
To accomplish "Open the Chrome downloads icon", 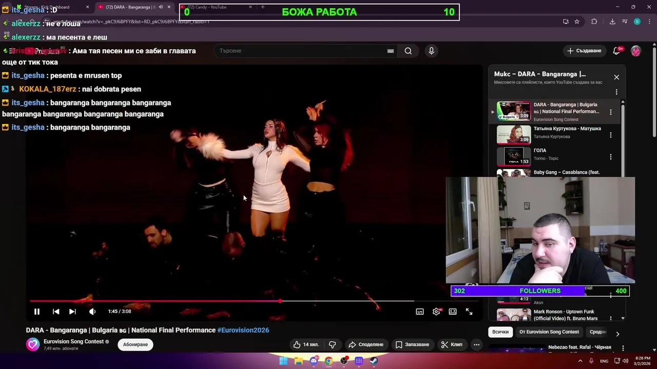I will click(x=612, y=22).
